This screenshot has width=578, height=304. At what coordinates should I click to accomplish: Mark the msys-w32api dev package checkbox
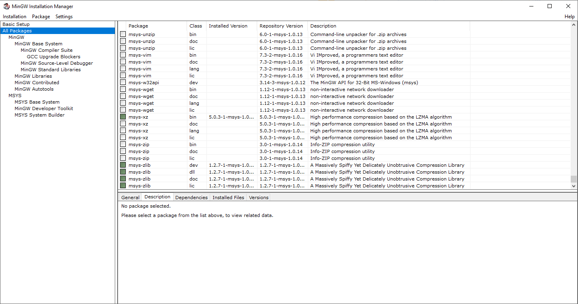123,83
